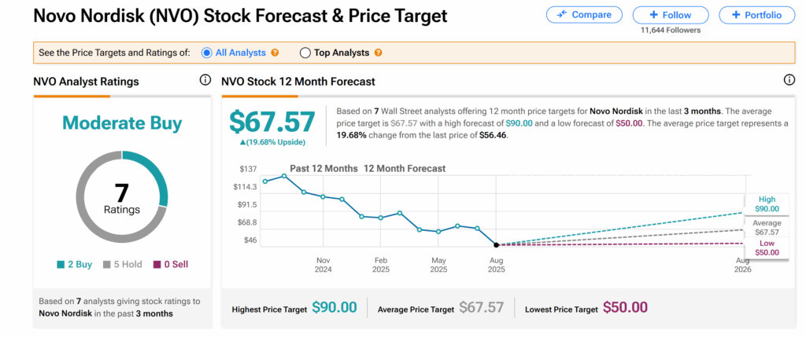The width and height of the screenshot is (806, 337).
Task: Click the black Aug 2025 chart point
Action: (497, 245)
